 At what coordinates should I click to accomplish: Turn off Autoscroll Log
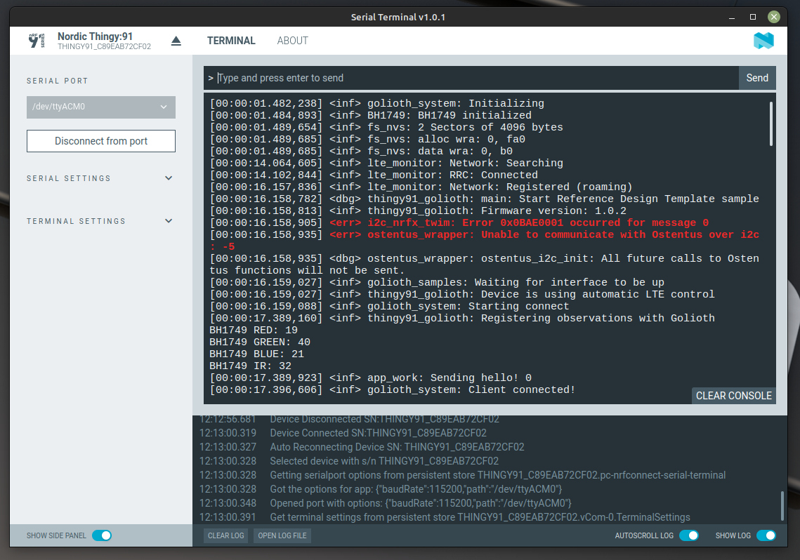(x=689, y=535)
